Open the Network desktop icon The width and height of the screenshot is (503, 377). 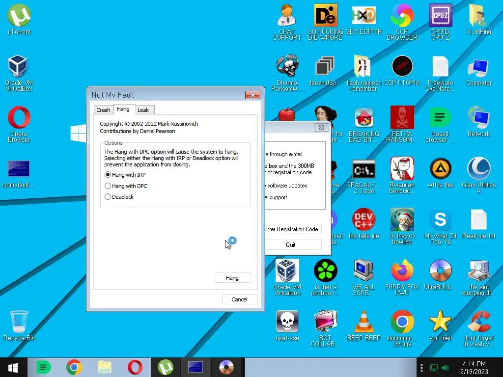click(x=478, y=121)
